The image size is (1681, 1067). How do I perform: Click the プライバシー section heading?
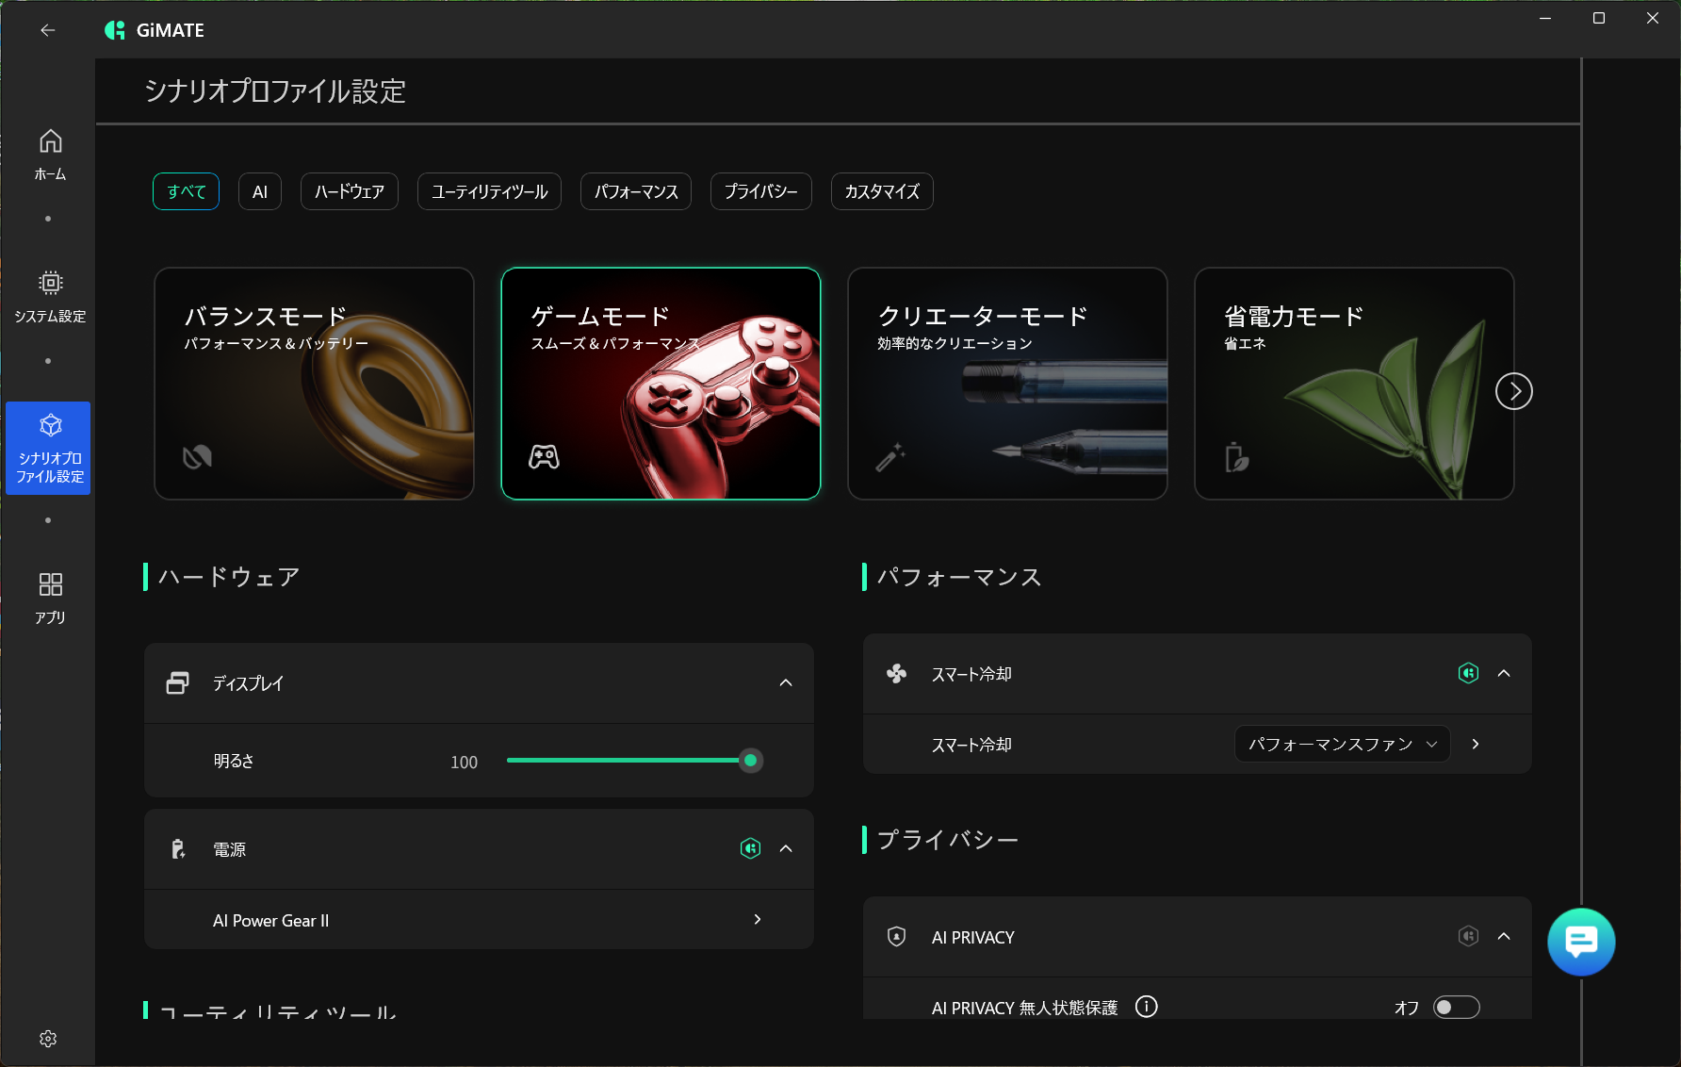[x=948, y=840]
